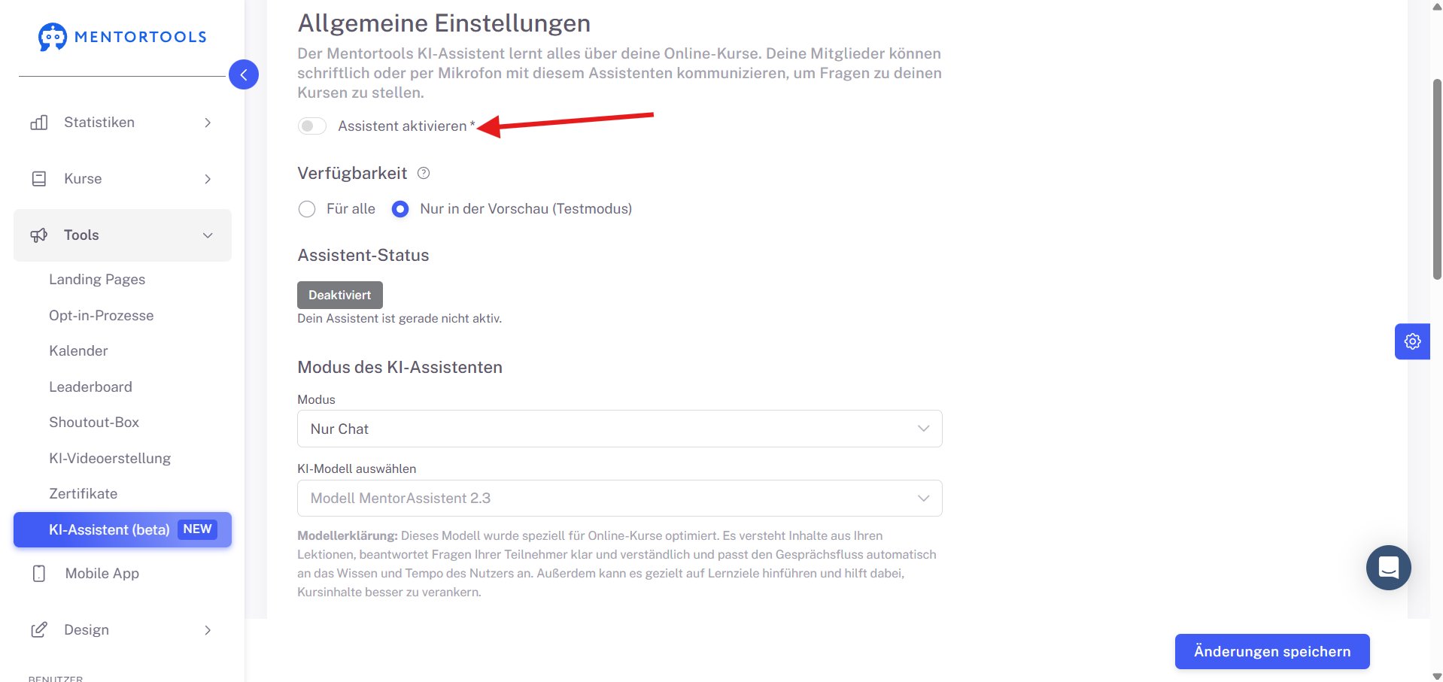
Task: Collapse sidebar with blue arrow button
Action: pyautogui.click(x=244, y=74)
